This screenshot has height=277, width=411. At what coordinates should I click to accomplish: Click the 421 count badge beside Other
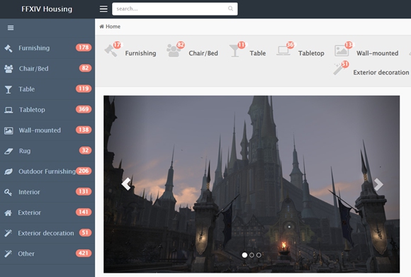(x=84, y=253)
